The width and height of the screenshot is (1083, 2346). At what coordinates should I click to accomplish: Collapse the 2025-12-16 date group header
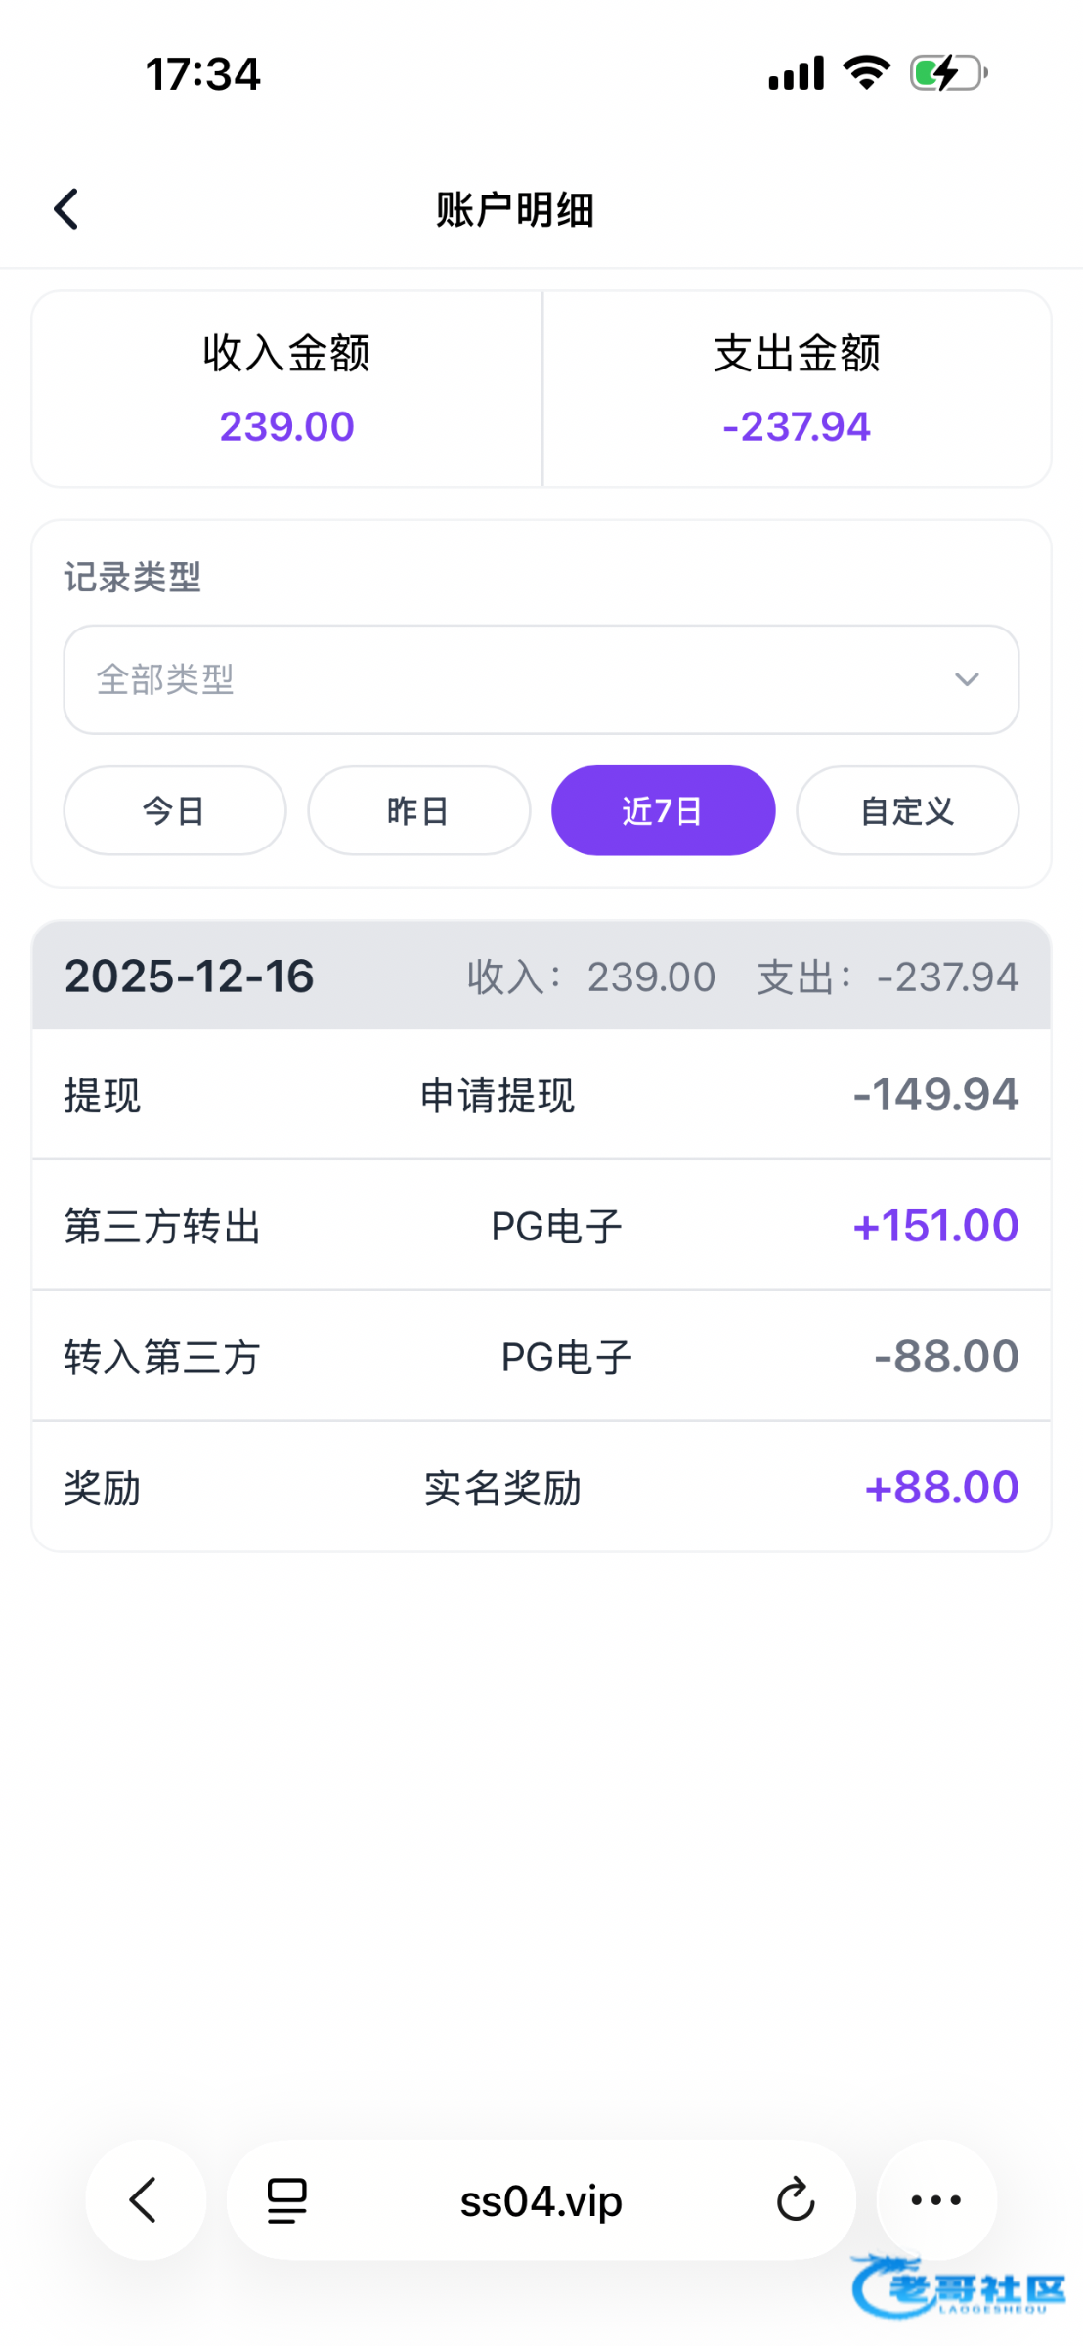pos(541,976)
